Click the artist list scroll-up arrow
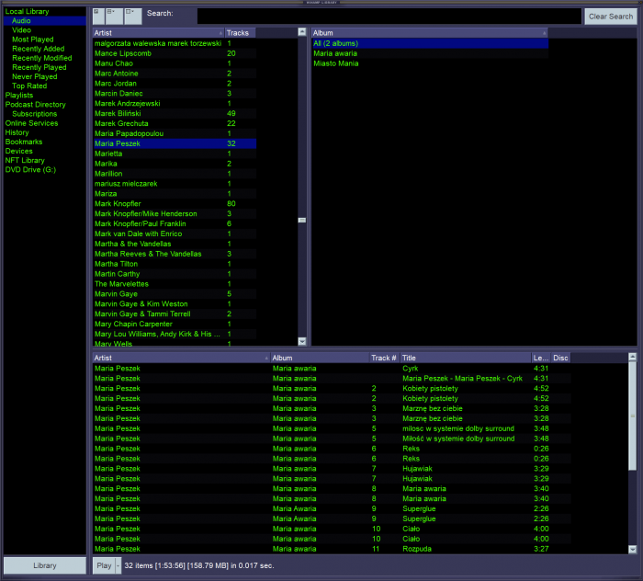 coord(301,32)
